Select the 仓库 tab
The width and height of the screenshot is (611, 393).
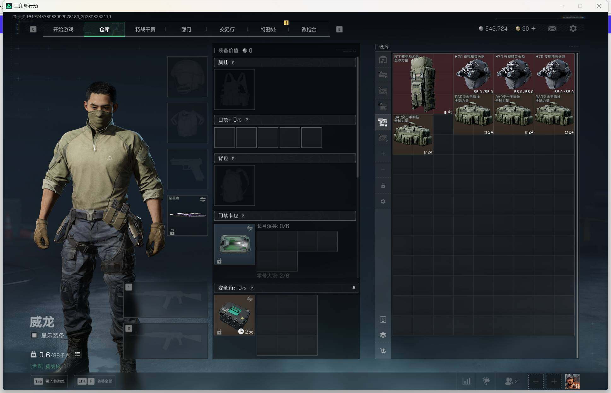(104, 29)
